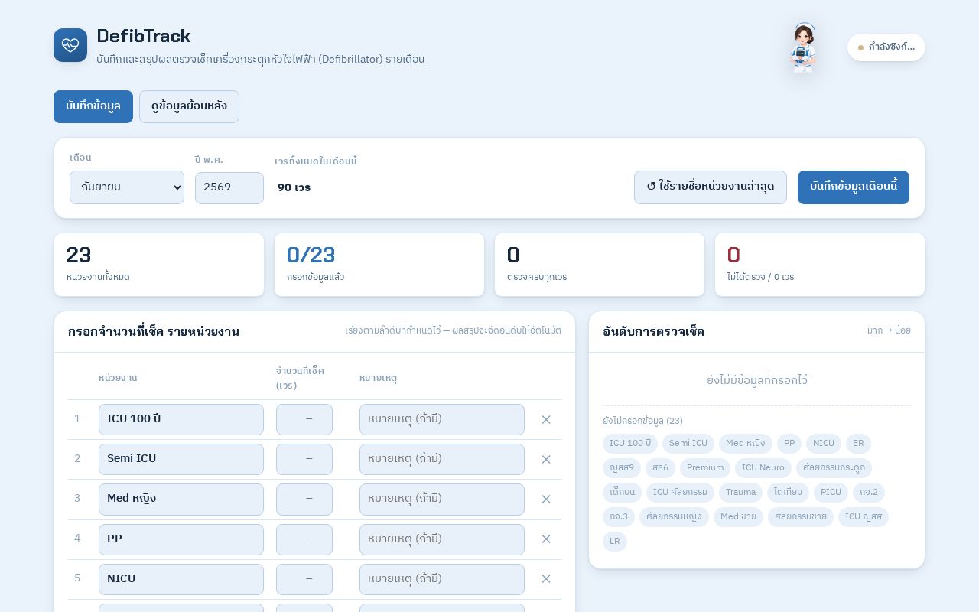
Task: Click the check count field for PP
Action: click(x=304, y=539)
